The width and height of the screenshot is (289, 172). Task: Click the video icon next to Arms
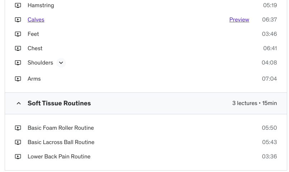coord(18,79)
